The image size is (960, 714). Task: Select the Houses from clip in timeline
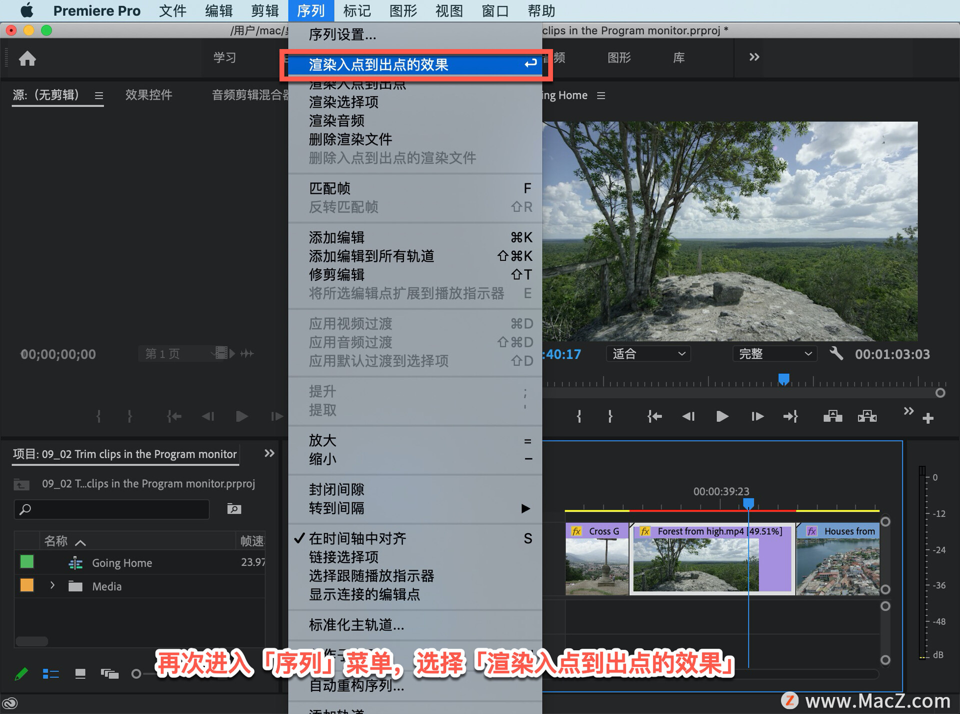click(838, 558)
